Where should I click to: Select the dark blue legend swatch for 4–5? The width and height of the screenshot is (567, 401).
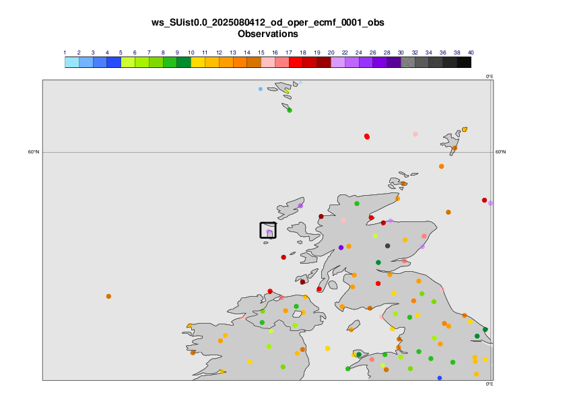114,62
